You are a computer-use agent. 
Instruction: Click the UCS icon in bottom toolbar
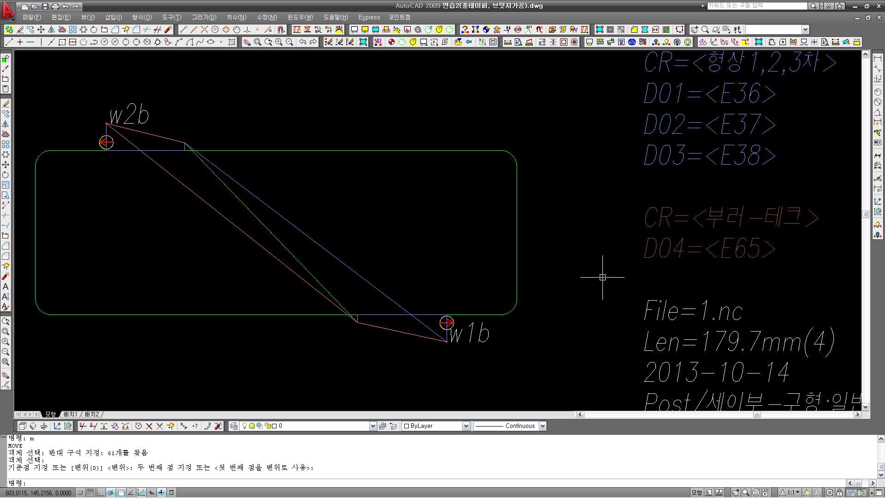tap(57, 426)
